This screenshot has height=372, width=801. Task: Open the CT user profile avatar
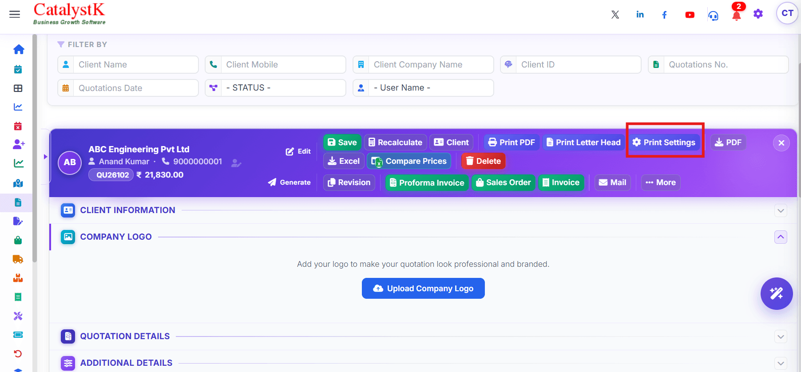tap(787, 13)
